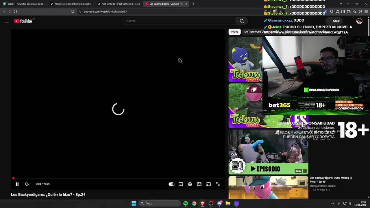Open the media playlist music icon

(x=337, y=12)
